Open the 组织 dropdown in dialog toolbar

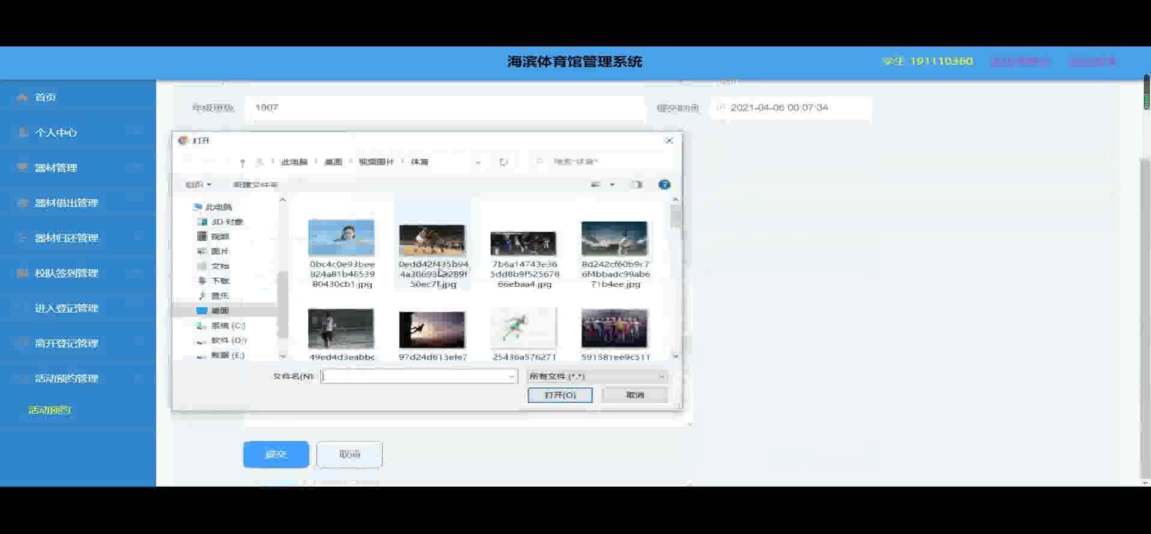198,185
